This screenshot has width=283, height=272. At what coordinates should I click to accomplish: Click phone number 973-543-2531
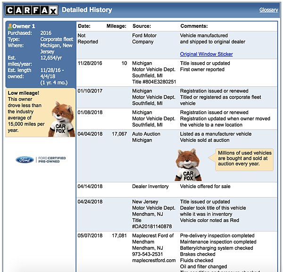148,254
